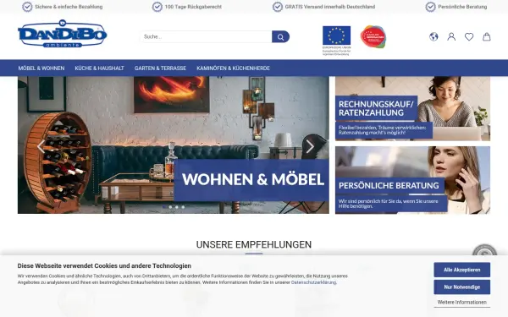Viewport: 508px width, 317px height.
Task: Open the shopping bag cart icon
Action: coord(487,37)
